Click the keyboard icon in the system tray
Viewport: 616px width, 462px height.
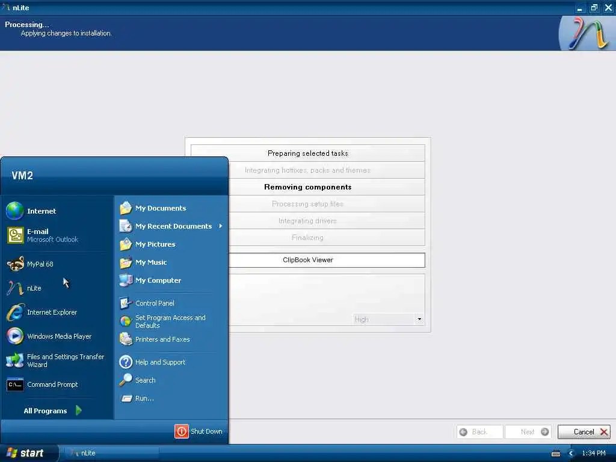click(556, 454)
